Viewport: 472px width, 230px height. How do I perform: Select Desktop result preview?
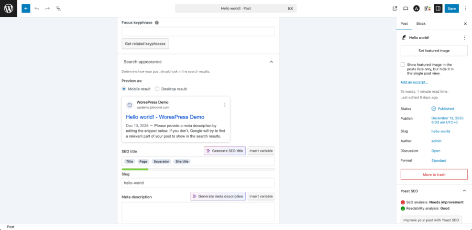coord(157,89)
